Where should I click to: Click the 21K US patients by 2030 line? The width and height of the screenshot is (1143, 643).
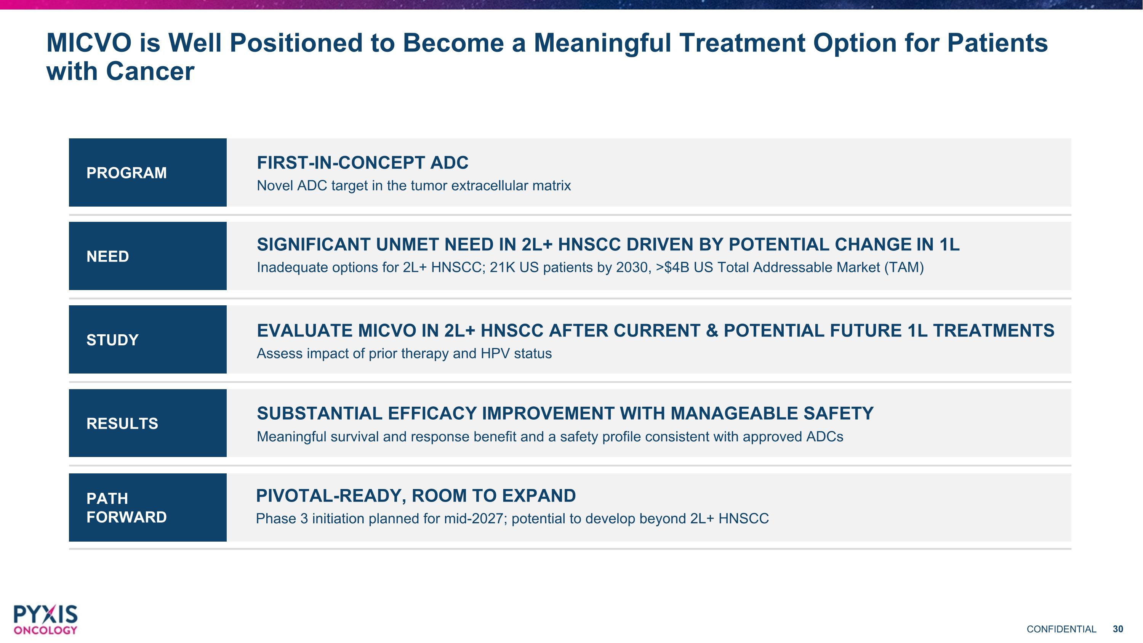590,268
